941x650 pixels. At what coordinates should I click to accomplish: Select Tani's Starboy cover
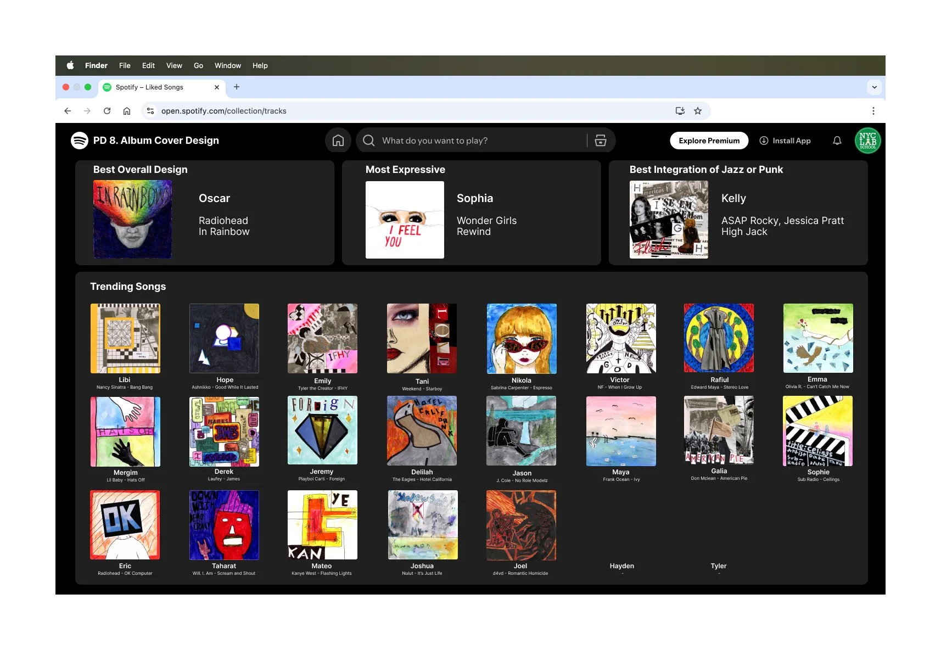click(422, 339)
